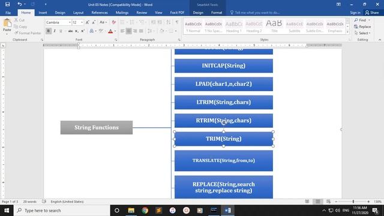Click the Cut command
Viewport: 384px width, 216px height.
click(x=19, y=20)
